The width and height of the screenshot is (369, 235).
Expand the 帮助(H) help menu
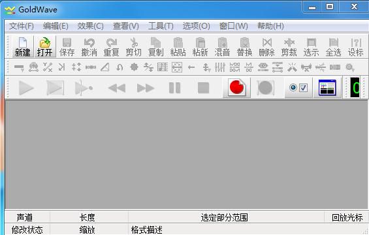(x=270, y=26)
